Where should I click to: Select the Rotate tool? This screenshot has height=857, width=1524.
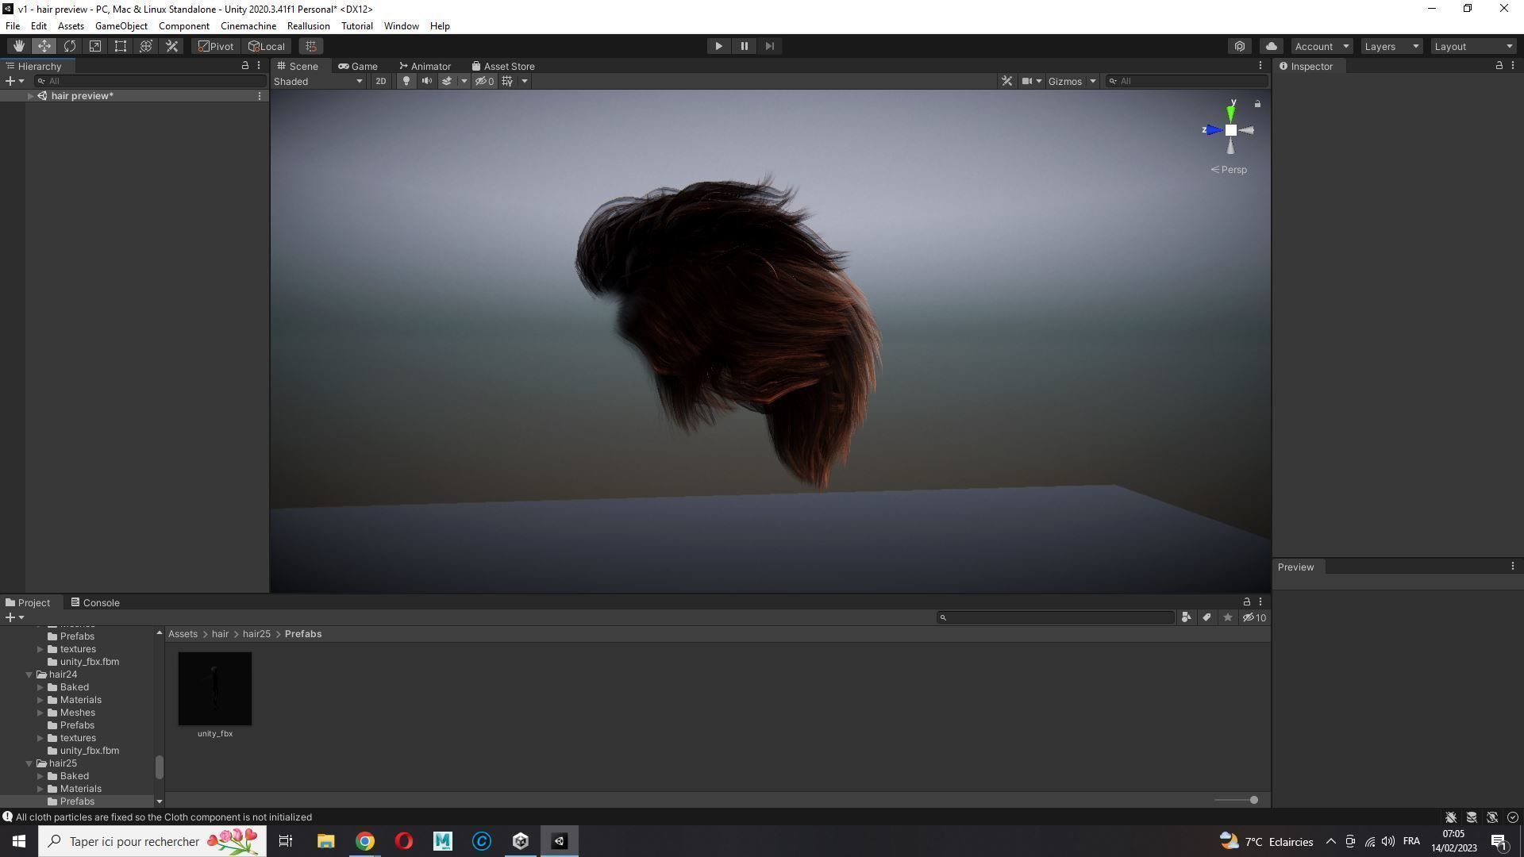(x=70, y=46)
